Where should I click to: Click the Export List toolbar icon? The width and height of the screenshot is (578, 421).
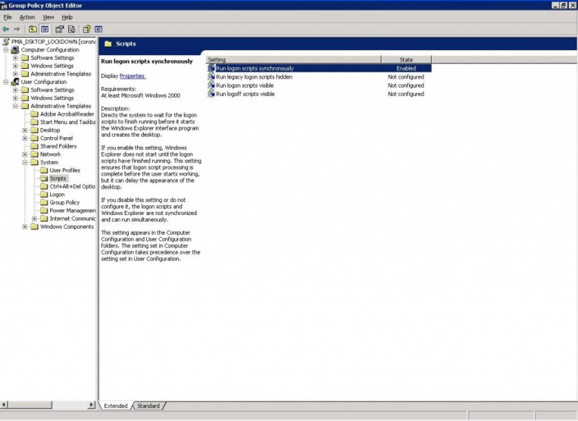coord(70,29)
